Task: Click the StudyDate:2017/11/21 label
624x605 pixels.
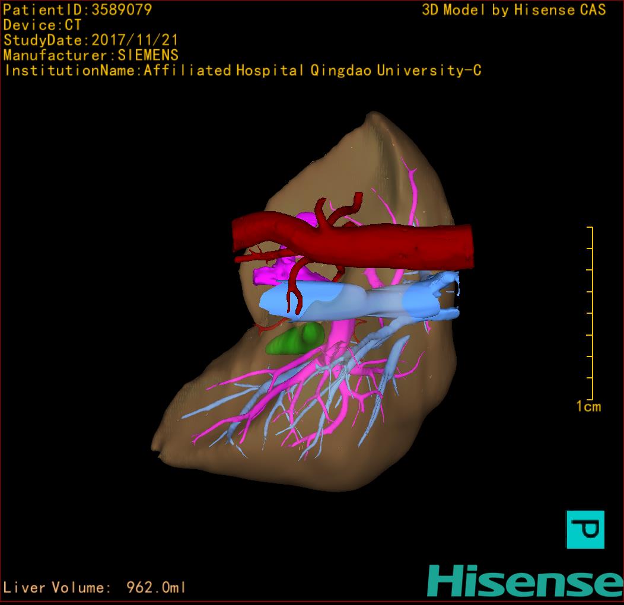Action: point(91,40)
